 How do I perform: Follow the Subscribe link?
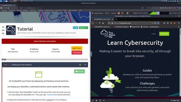51,95
